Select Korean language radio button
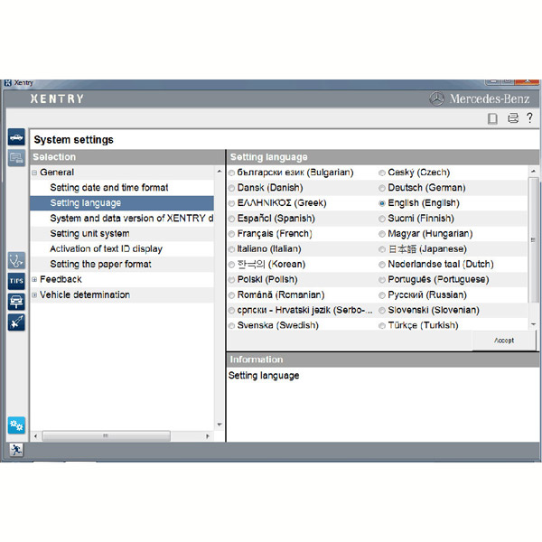 coord(231,265)
